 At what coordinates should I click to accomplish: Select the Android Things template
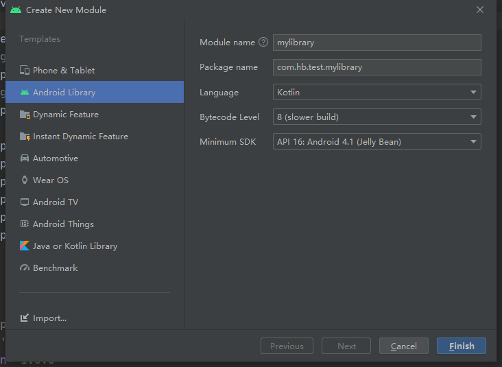click(x=95, y=224)
